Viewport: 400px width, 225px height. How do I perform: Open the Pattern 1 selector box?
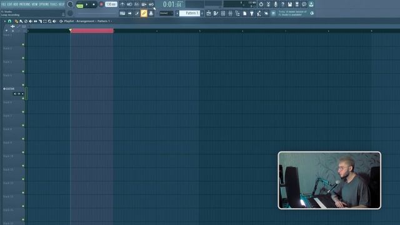(x=189, y=13)
